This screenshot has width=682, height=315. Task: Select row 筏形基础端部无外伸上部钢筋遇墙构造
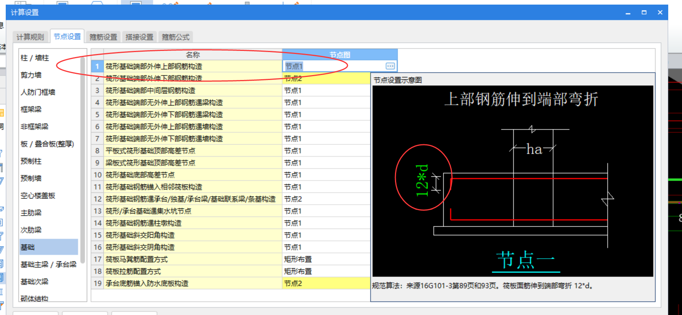[x=193, y=127]
